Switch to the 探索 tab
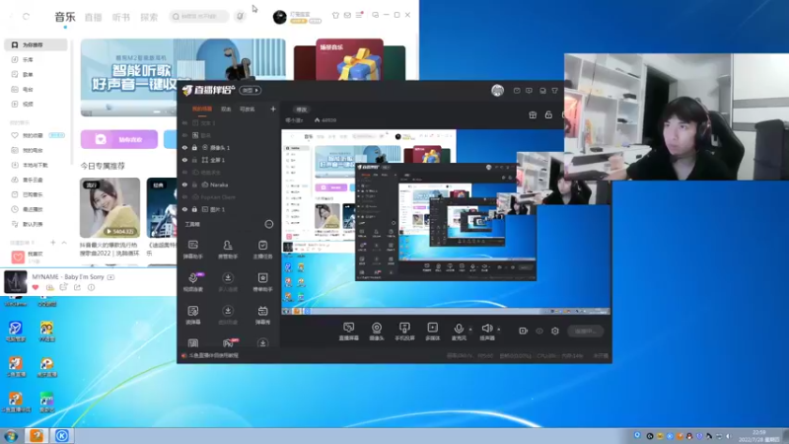The image size is (789, 444). (149, 17)
